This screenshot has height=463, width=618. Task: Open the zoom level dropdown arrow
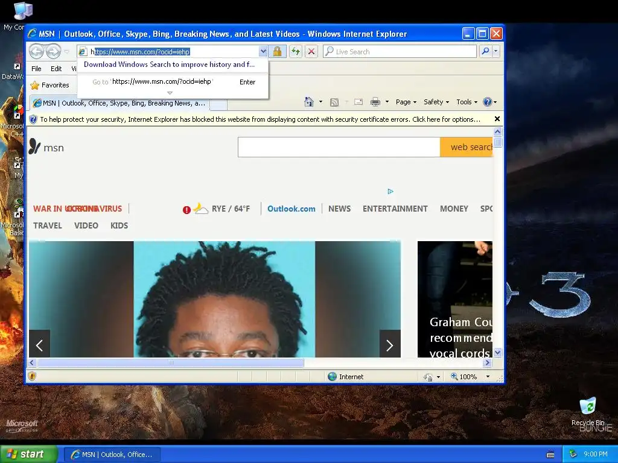click(x=488, y=377)
